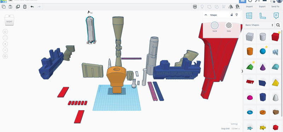Pick the yellow Star shape
Screen dimensions: 283x132
262,128
